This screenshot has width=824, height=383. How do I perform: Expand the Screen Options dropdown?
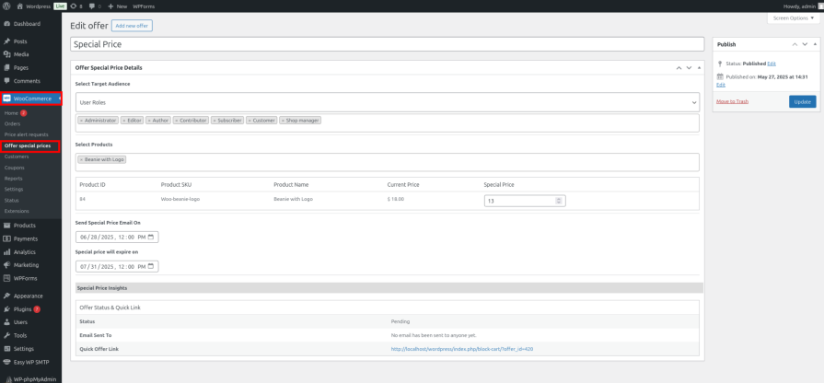coord(793,18)
